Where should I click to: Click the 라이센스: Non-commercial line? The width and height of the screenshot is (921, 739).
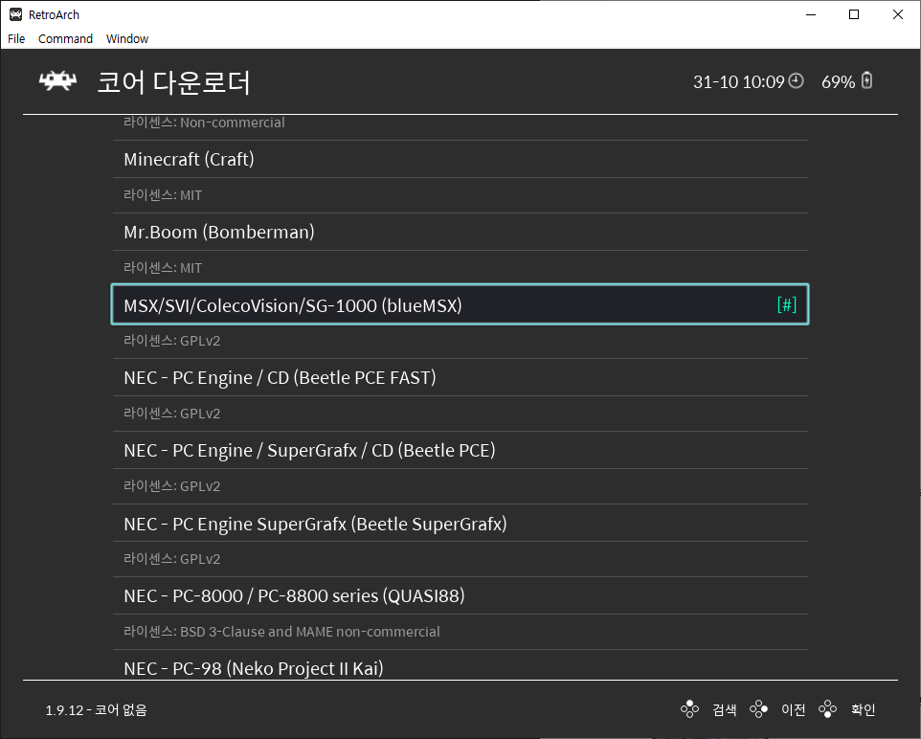[x=204, y=123]
